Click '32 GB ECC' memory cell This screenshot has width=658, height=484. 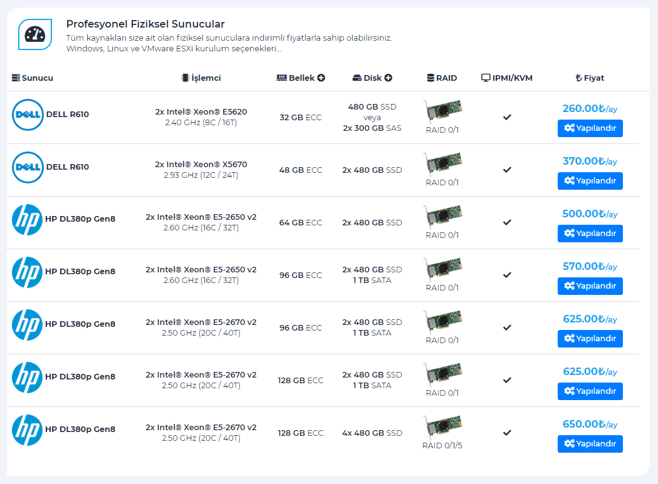pos(300,118)
